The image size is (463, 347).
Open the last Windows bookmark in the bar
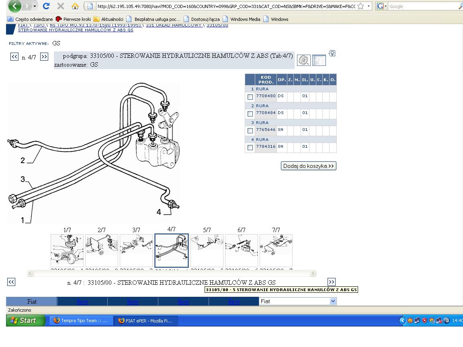coord(276,19)
